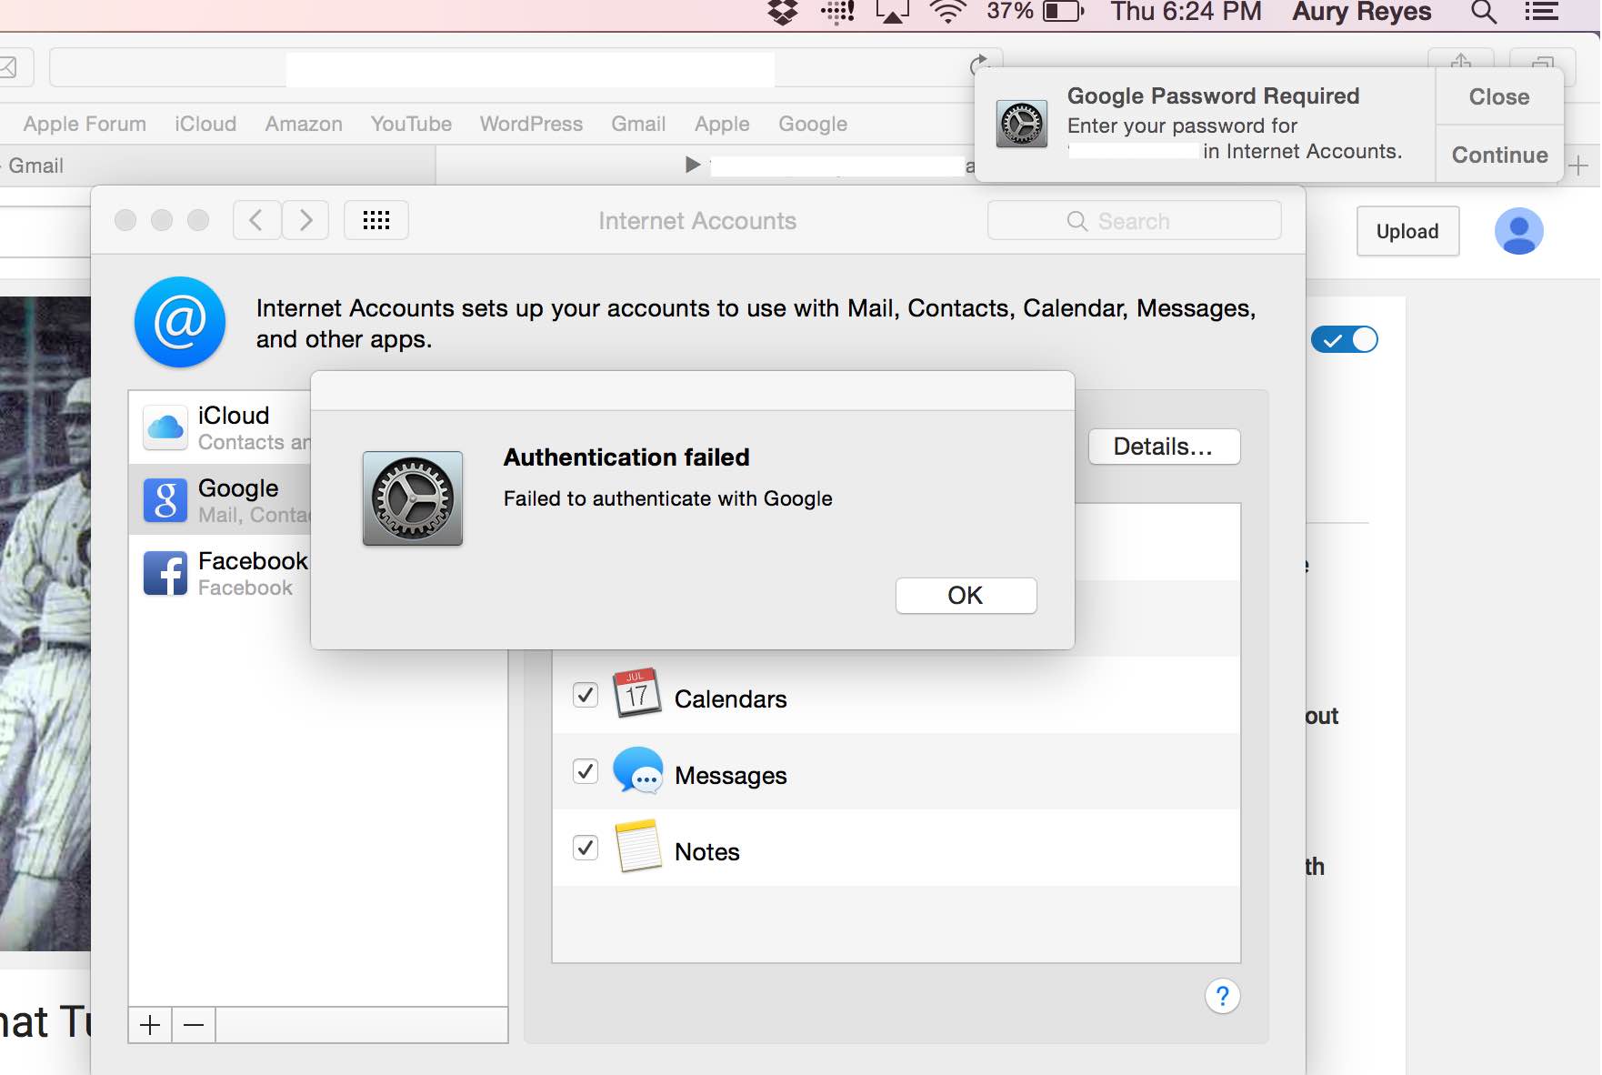Screen dimensions: 1602x1075
Task: Open the WordPress bookmark
Action: 531,124
